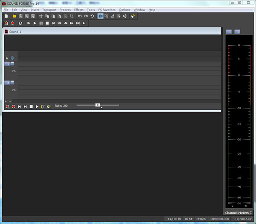Click the 44,100 Hz sample rate field
This screenshot has height=224, width=256.
click(174, 219)
